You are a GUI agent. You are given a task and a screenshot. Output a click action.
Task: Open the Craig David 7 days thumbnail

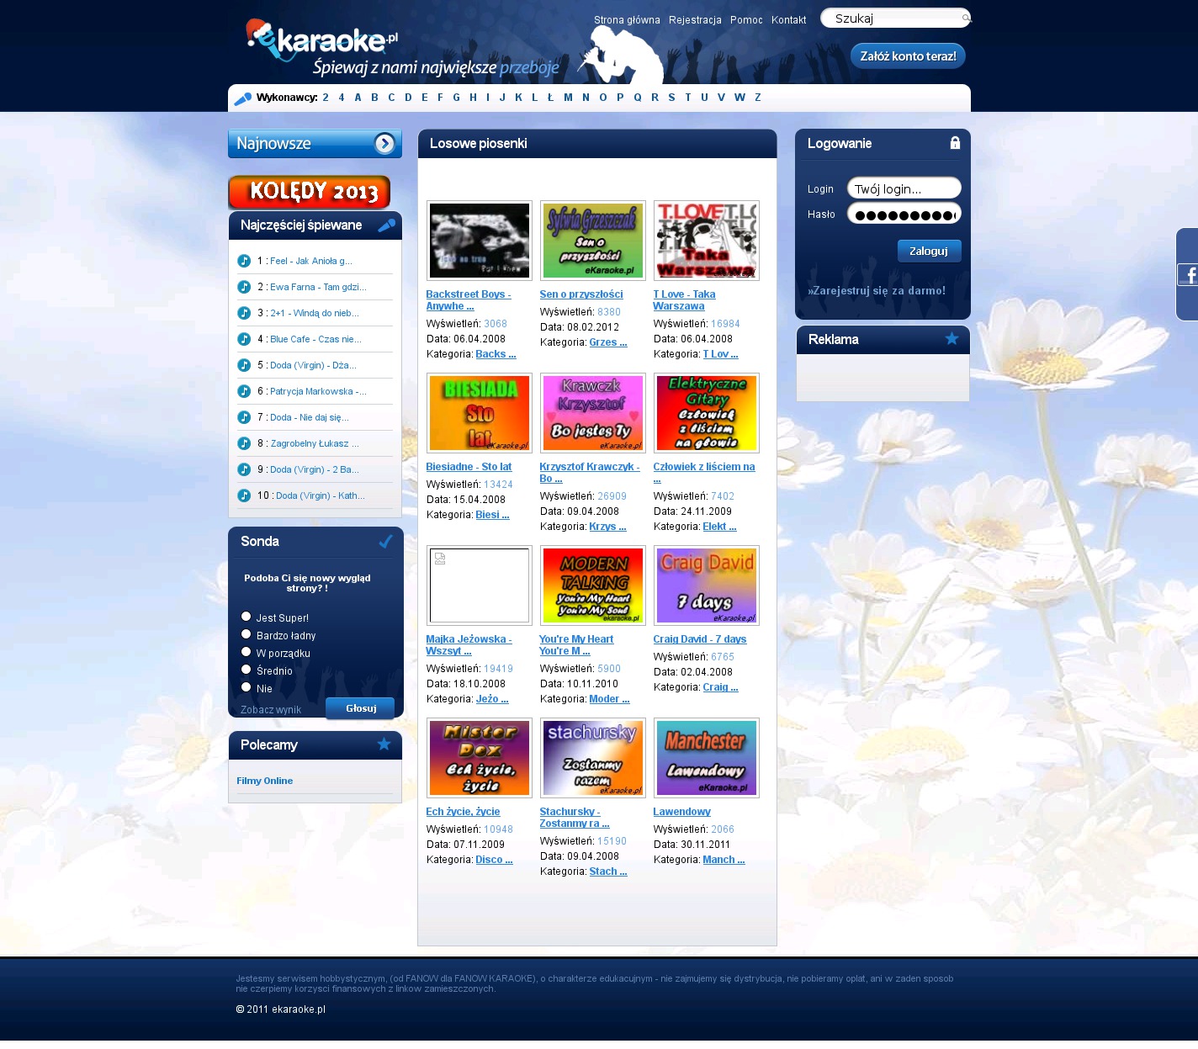point(707,585)
